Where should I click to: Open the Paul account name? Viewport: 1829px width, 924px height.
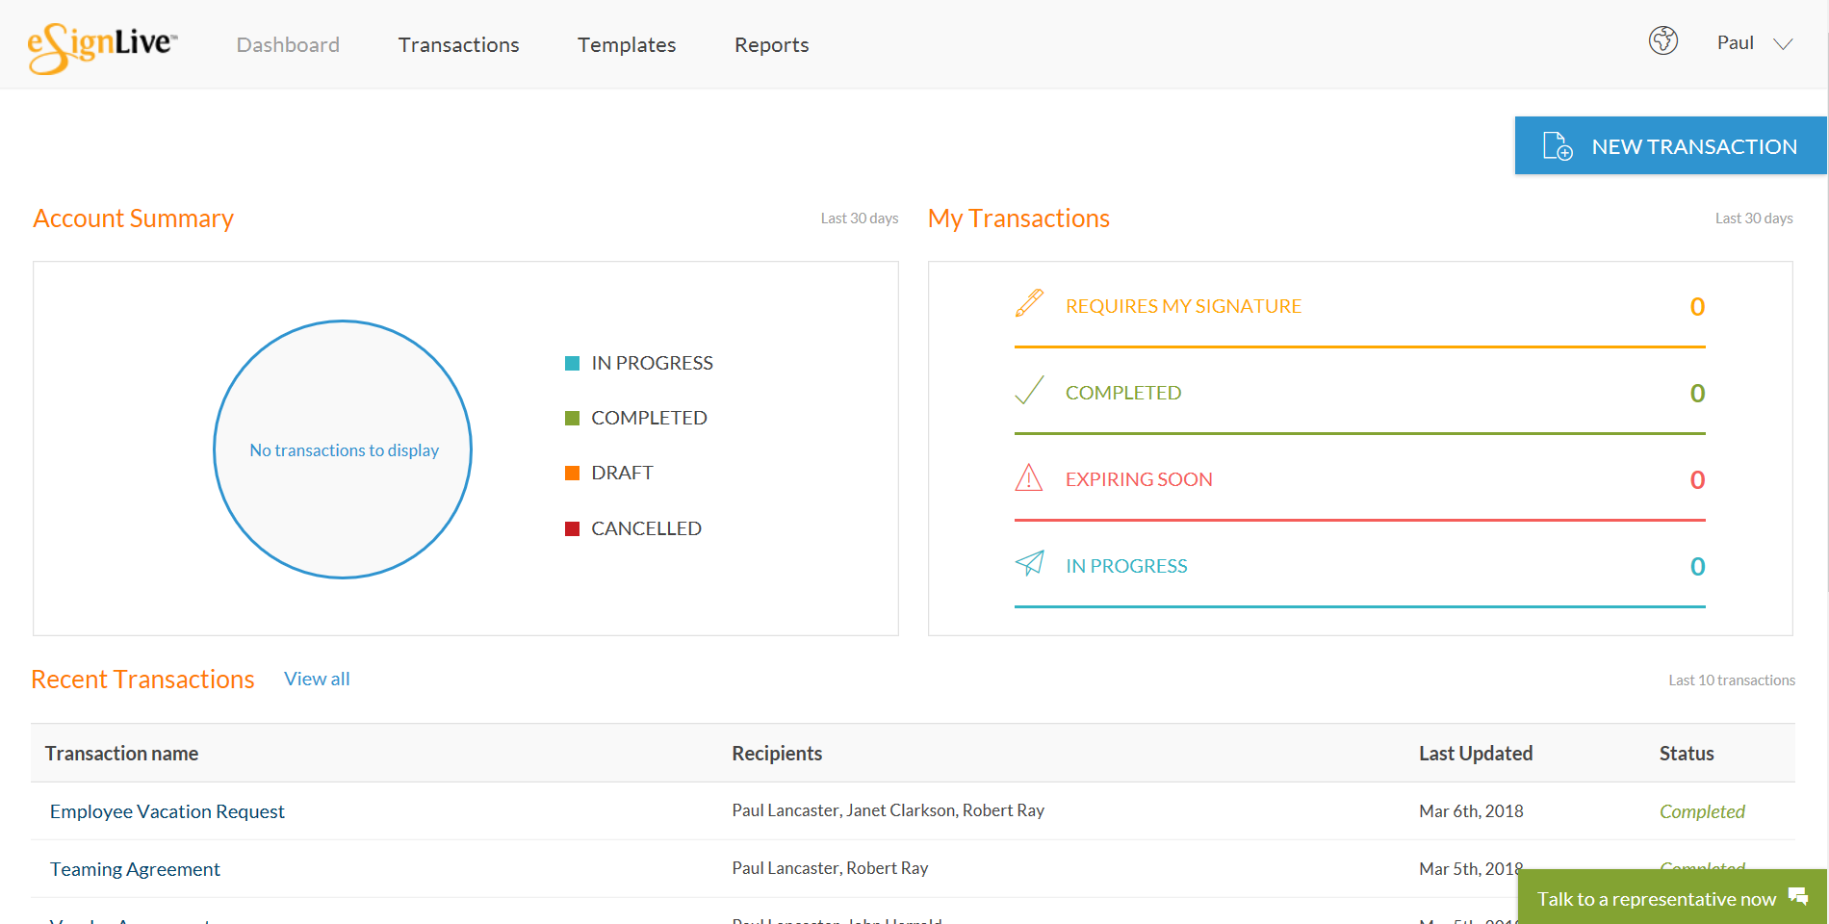1735,42
